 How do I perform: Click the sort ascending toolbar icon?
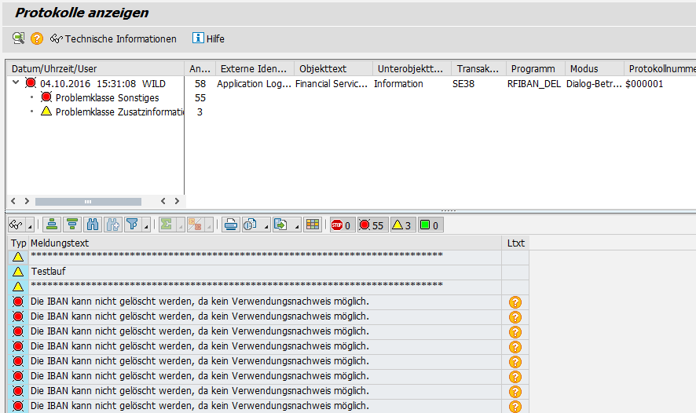[x=52, y=225]
